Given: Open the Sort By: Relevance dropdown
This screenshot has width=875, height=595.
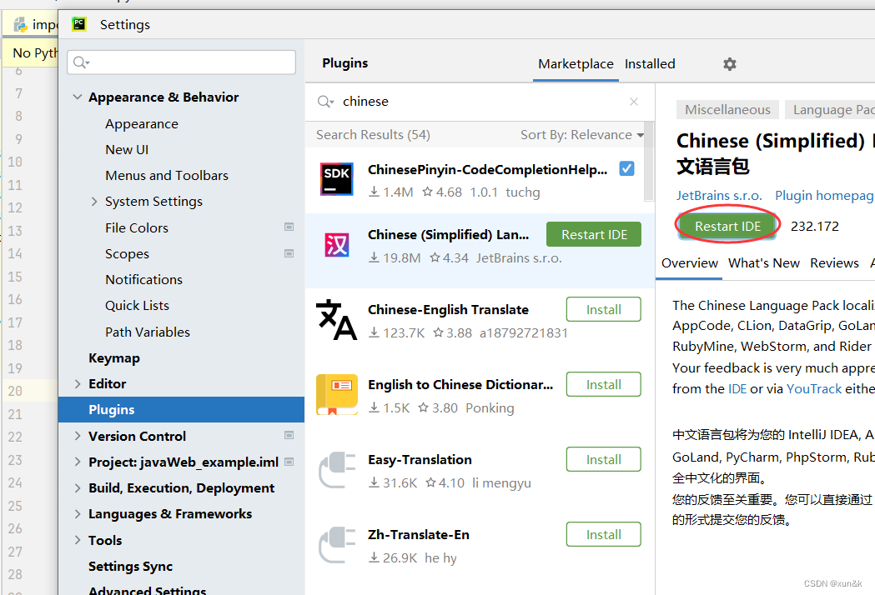Looking at the screenshot, I should tap(582, 135).
